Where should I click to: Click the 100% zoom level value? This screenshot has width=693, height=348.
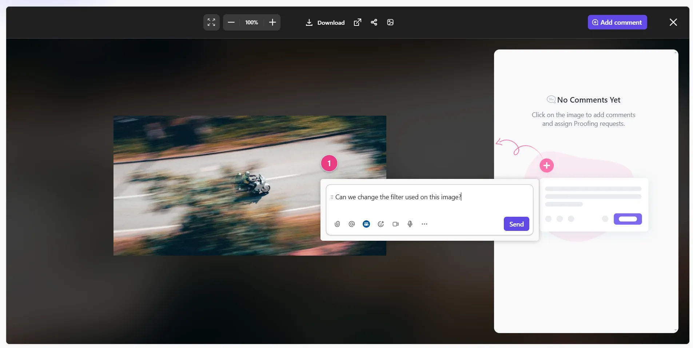pos(251,23)
